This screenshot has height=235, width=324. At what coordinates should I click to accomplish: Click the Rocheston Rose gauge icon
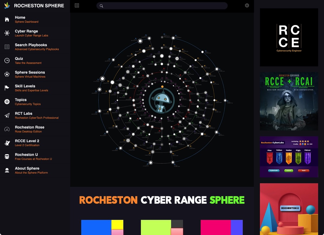coord(7,129)
